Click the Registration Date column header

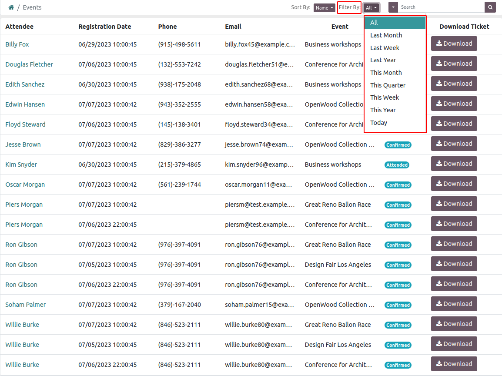coord(105,27)
